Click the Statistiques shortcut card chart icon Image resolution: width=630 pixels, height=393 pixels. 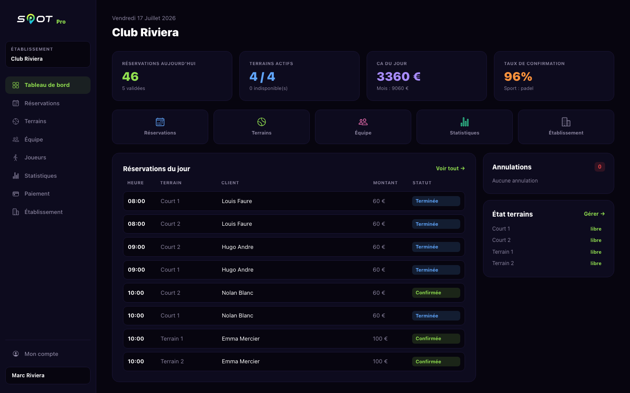465,122
